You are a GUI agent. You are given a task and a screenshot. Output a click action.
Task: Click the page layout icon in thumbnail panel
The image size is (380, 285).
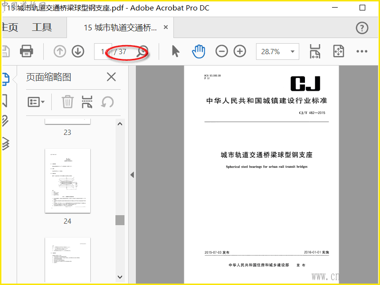pos(87,102)
